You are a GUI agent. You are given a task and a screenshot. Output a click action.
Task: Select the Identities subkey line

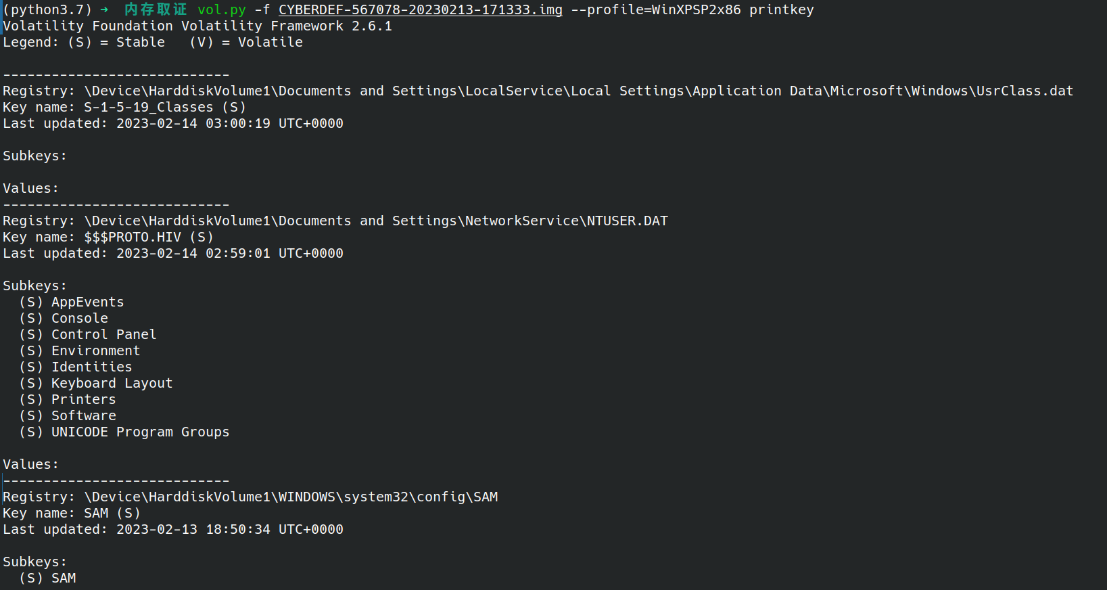pos(76,367)
